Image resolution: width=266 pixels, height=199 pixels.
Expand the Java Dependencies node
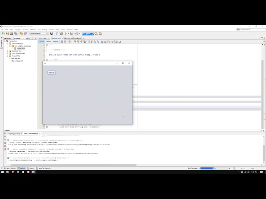pos(7,53)
